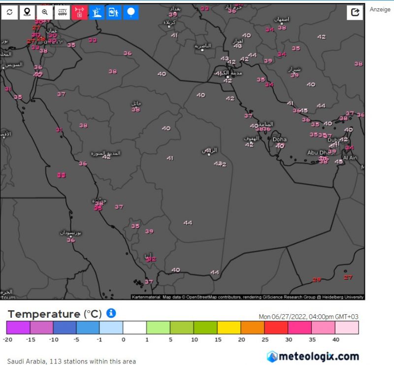Click the meteologix.com logo
This screenshot has width=394, height=365.
coord(313,356)
